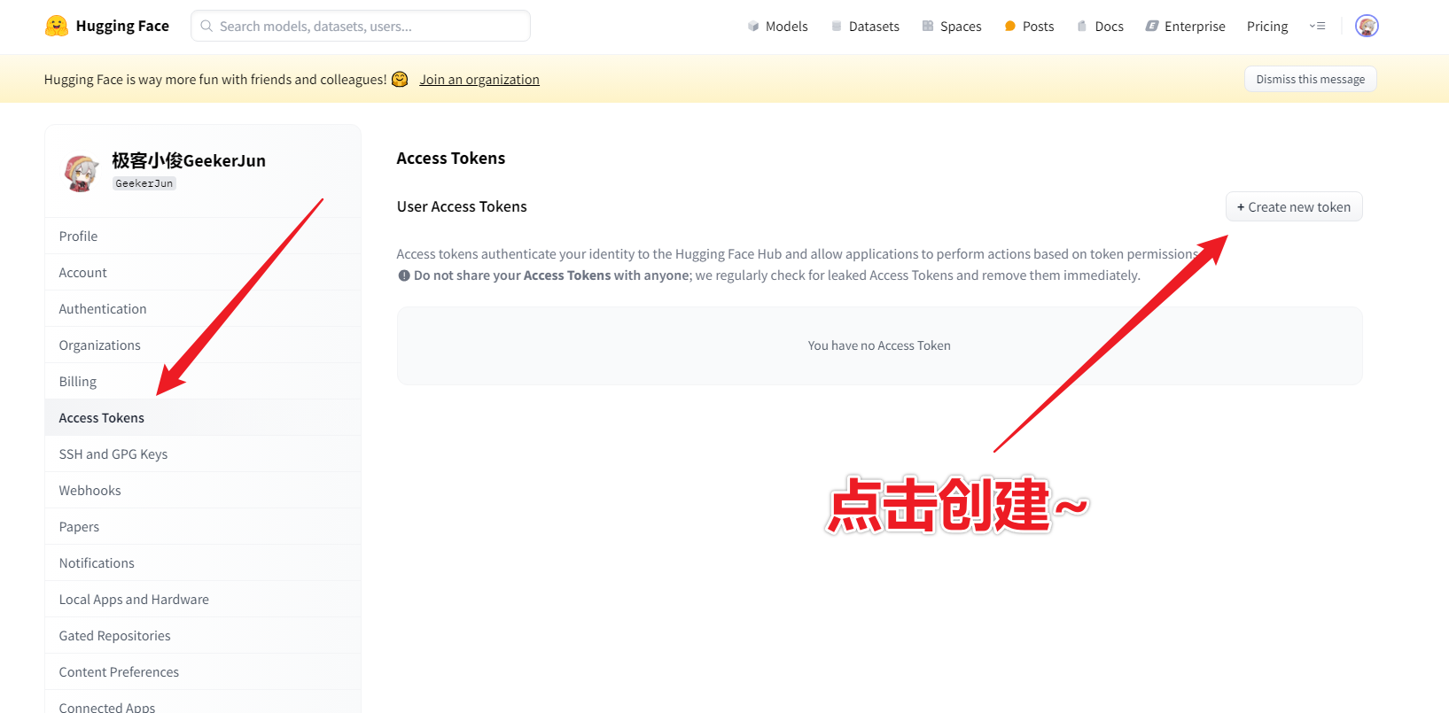Expand the more menu list icon
This screenshot has height=713, width=1449.
coord(1318,26)
